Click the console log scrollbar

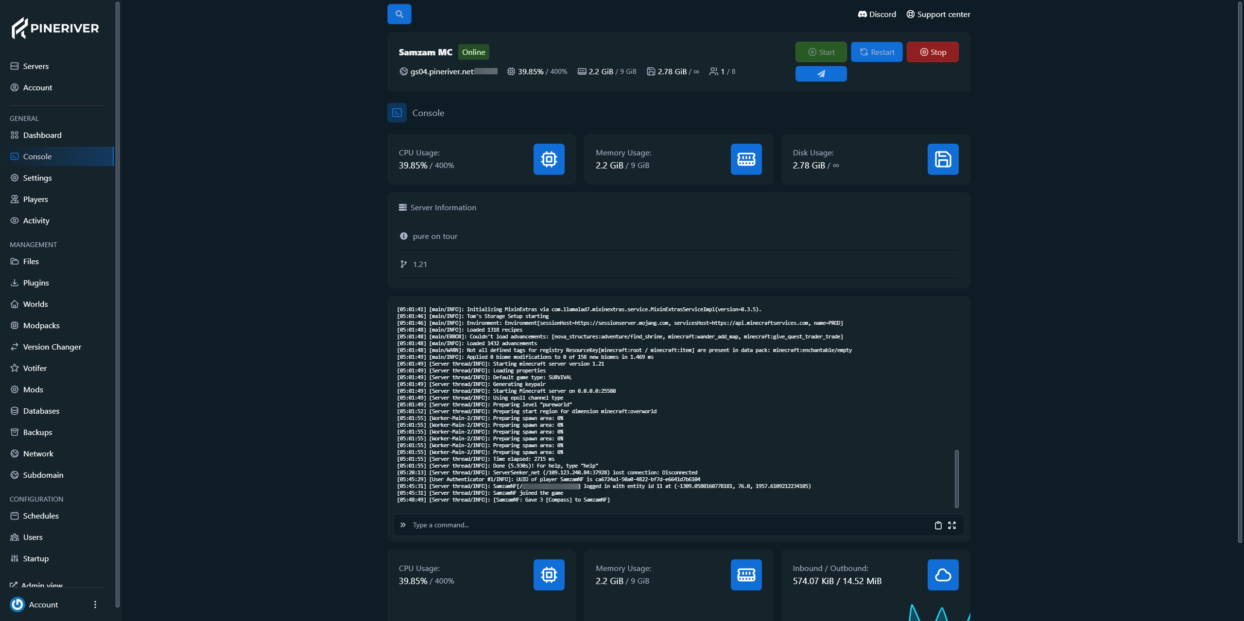(x=956, y=479)
